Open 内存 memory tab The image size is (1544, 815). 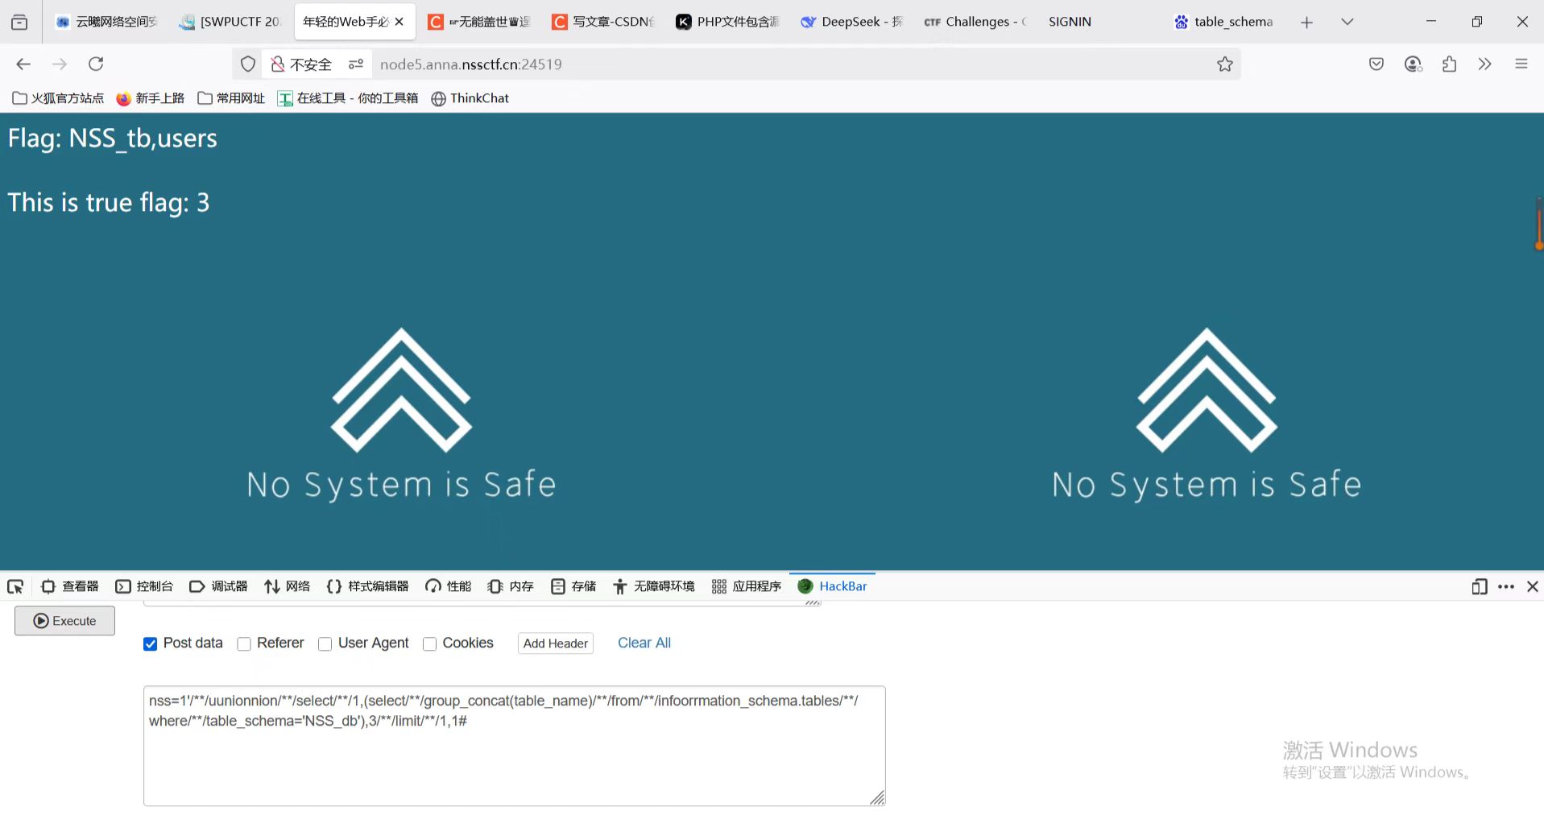511,586
